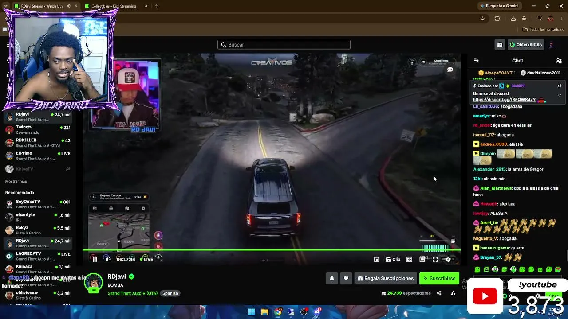Image resolution: width=568 pixels, height=319 pixels.
Task: Open Rakyz recommended channel
Action: [38, 230]
